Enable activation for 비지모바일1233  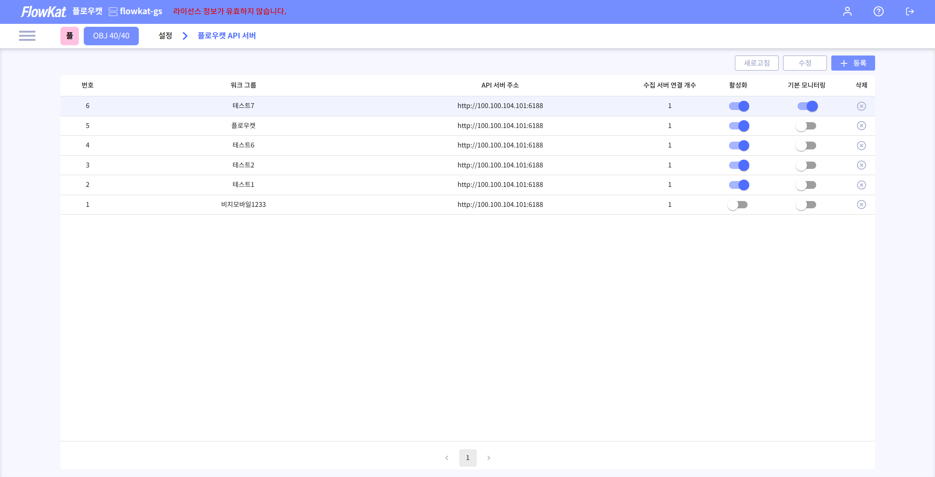click(737, 205)
